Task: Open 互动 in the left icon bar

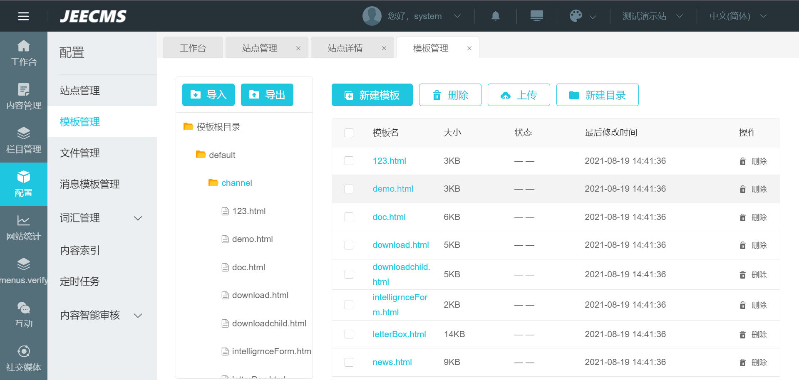Action: (x=24, y=315)
